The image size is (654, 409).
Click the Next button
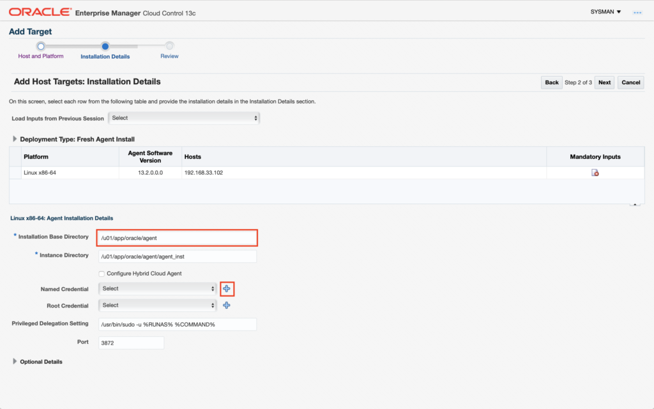click(604, 82)
